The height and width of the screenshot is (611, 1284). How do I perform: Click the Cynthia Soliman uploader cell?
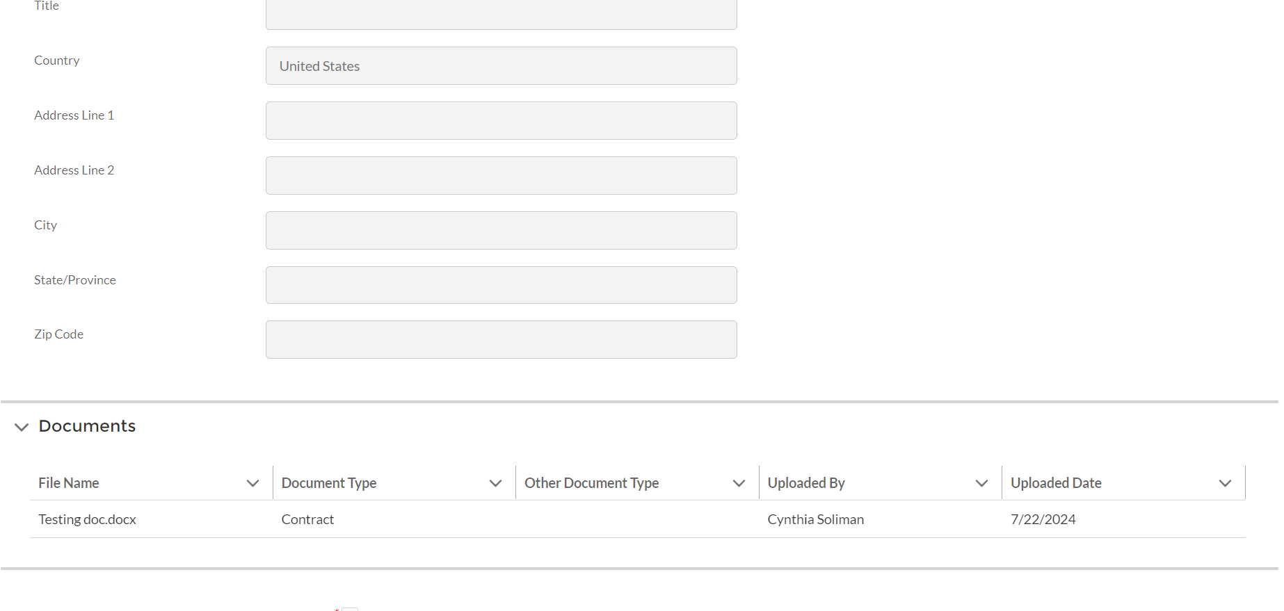tap(815, 519)
